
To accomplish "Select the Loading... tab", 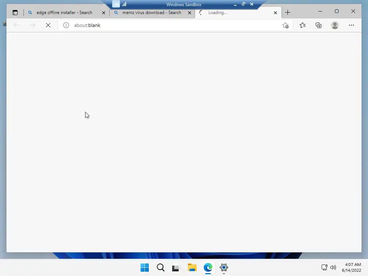I will point(238,13).
